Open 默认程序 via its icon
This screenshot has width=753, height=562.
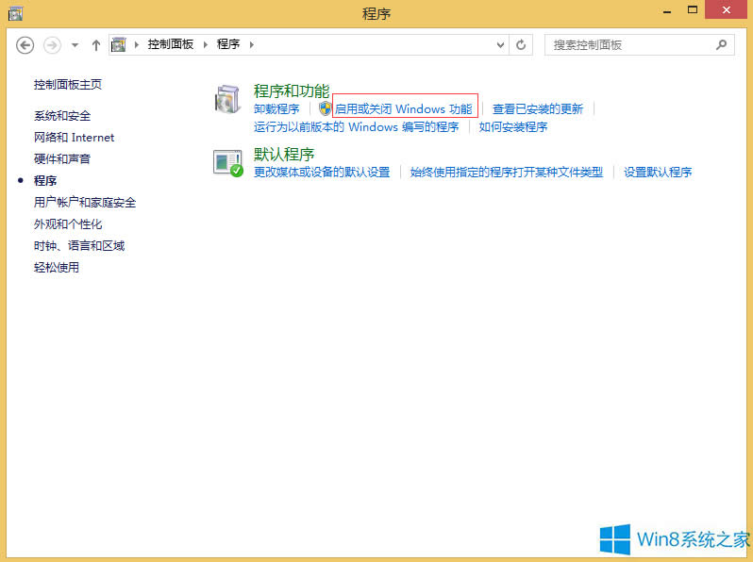(x=228, y=163)
